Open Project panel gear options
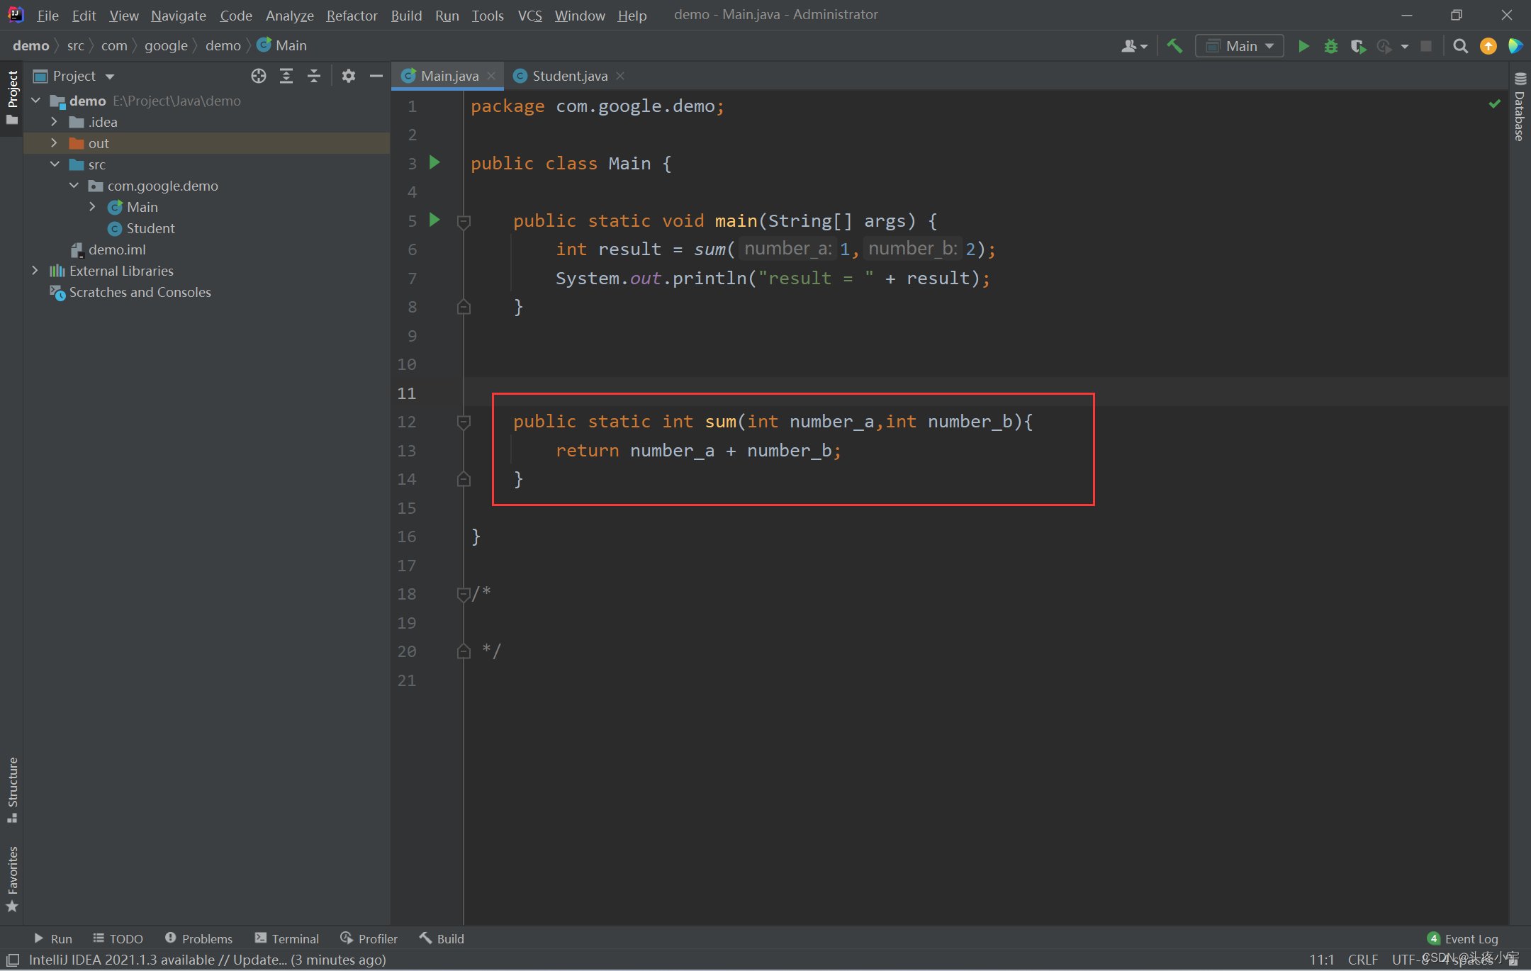The image size is (1531, 971). [x=348, y=76]
